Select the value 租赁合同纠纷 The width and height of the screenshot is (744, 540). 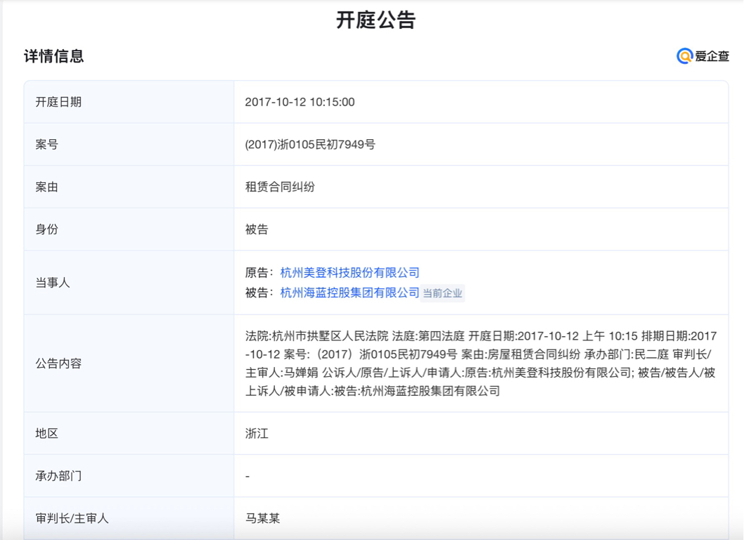pyautogui.click(x=280, y=187)
